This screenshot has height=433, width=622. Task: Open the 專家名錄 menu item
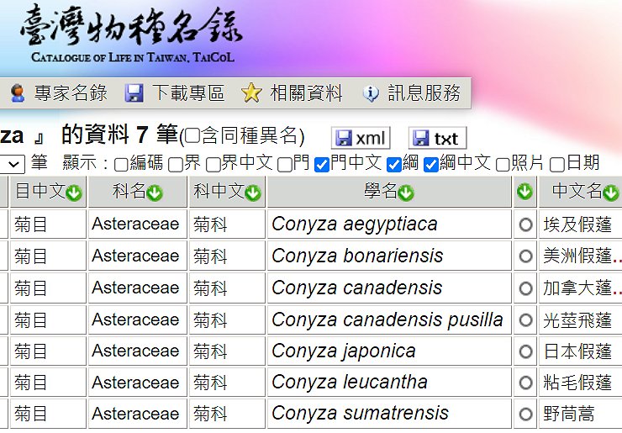coord(57,93)
